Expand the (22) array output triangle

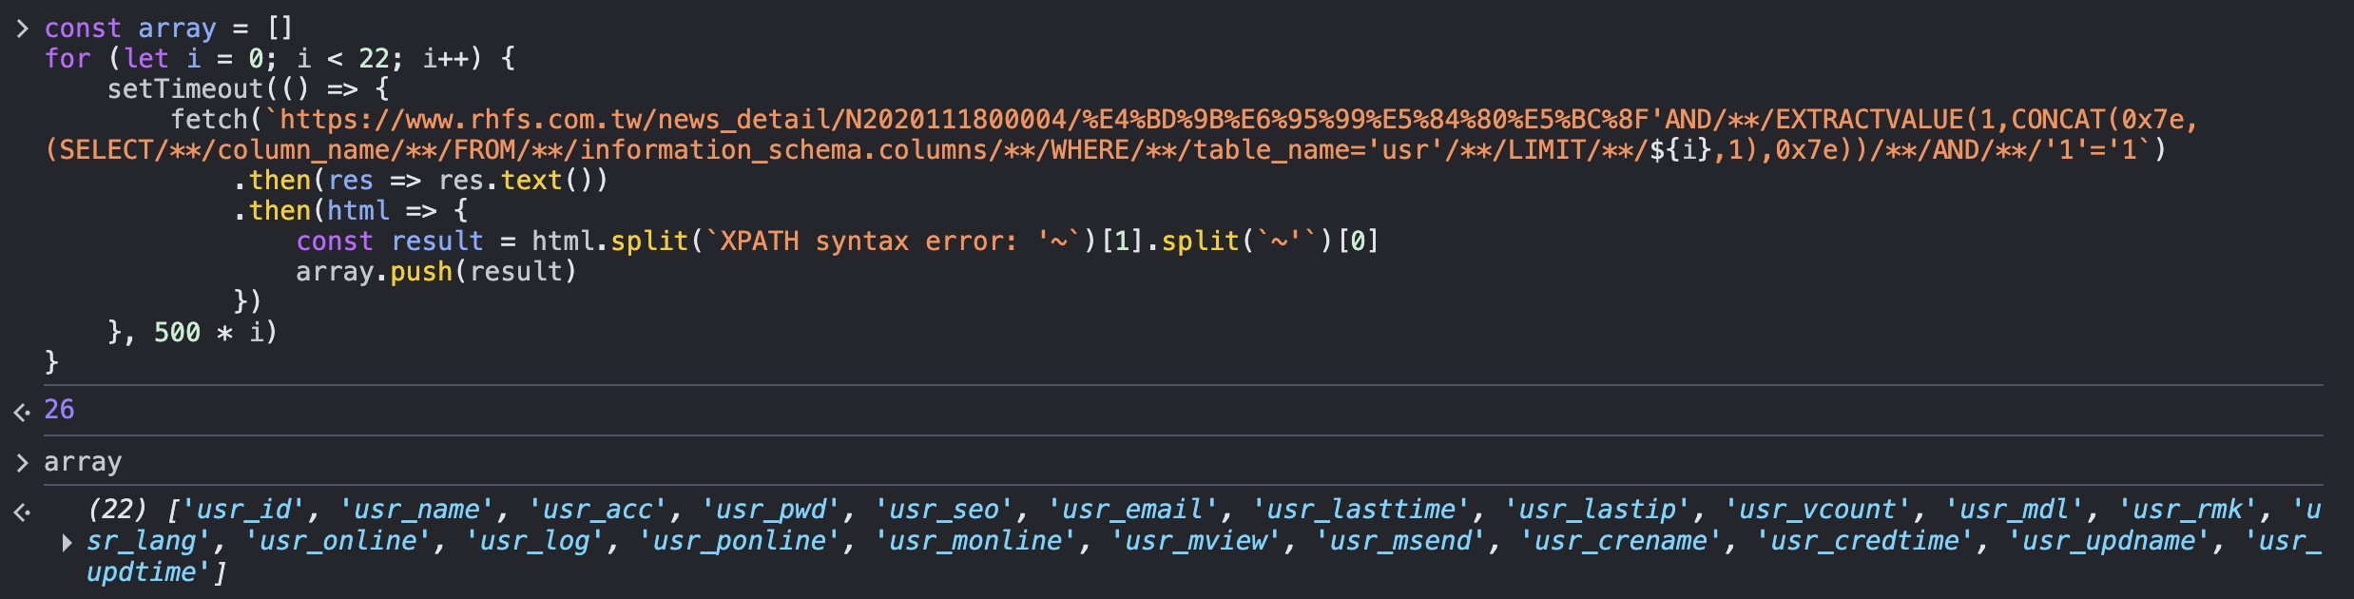(x=67, y=543)
